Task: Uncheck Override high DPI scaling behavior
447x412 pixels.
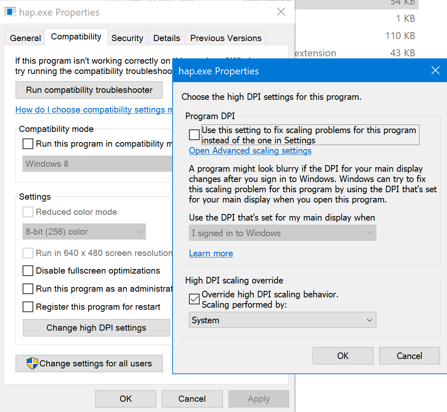Action: click(x=194, y=299)
